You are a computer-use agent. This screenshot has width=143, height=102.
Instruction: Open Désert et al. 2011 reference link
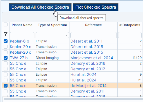pos(86,41)
